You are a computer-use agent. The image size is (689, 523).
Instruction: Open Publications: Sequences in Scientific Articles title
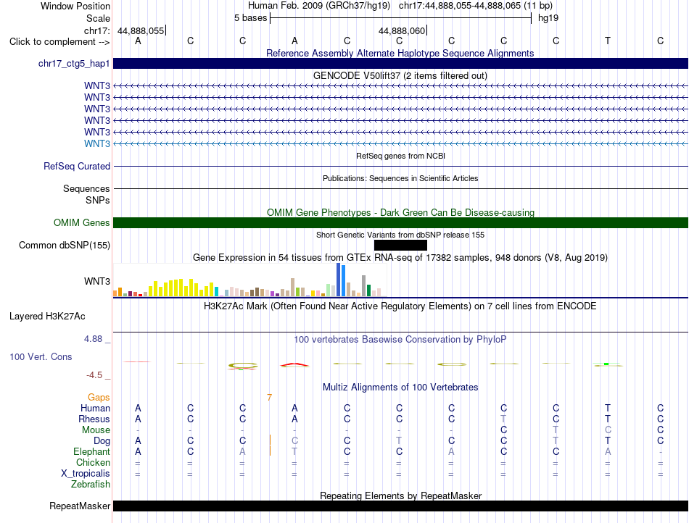[x=400, y=178]
